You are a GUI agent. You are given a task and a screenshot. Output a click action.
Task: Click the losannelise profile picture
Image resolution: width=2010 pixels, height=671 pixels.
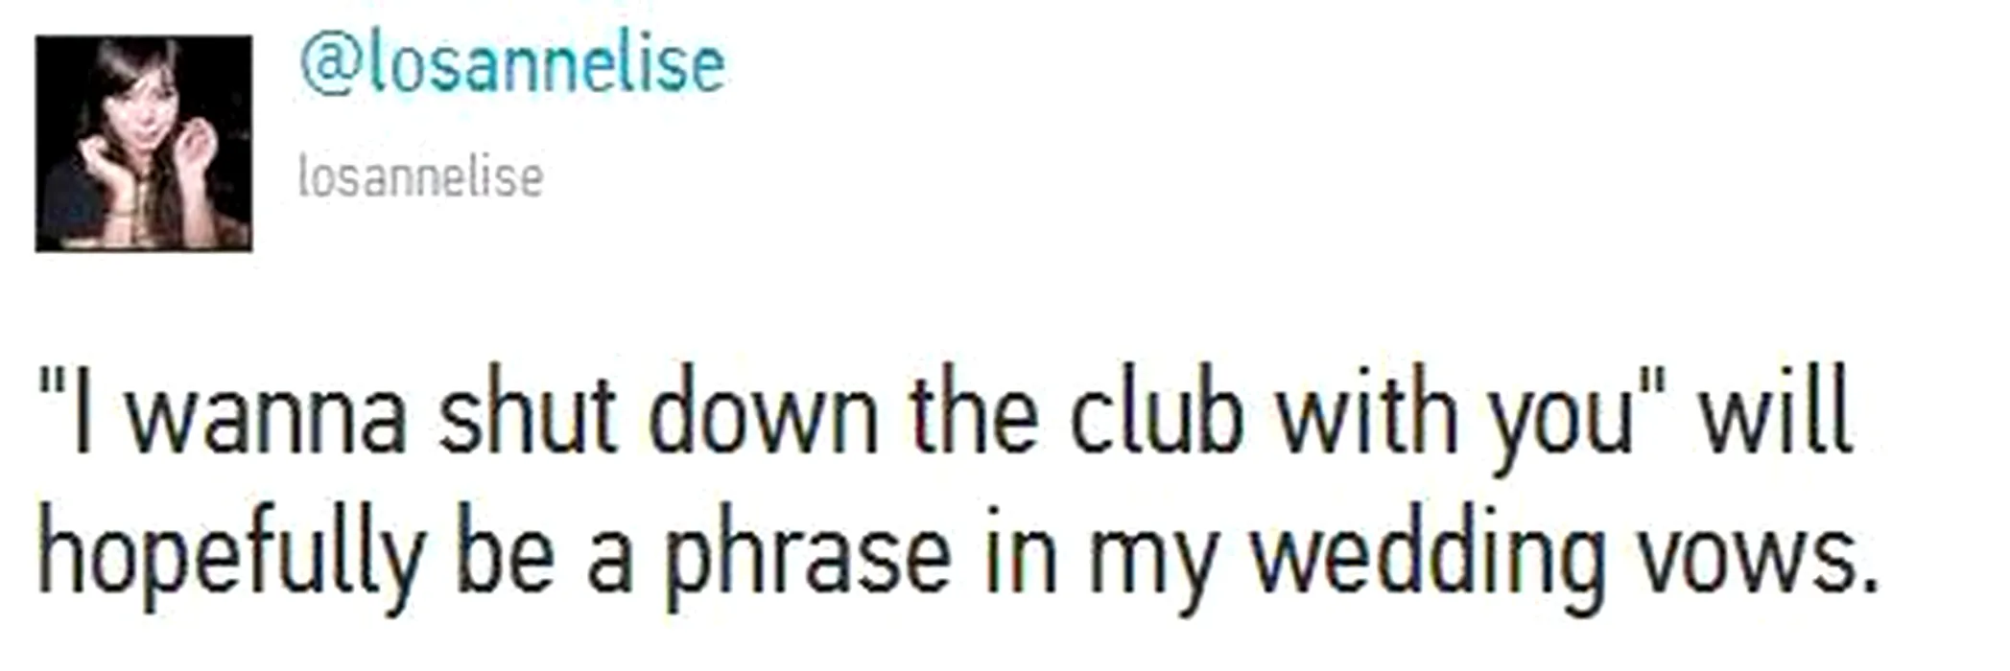point(144,144)
